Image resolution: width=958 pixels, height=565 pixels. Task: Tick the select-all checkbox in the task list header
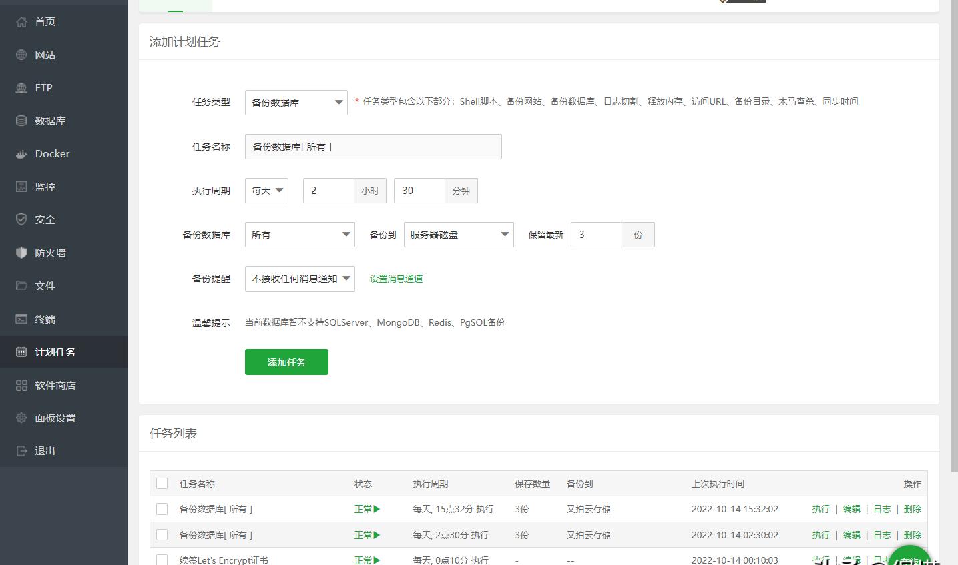(x=162, y=483)
